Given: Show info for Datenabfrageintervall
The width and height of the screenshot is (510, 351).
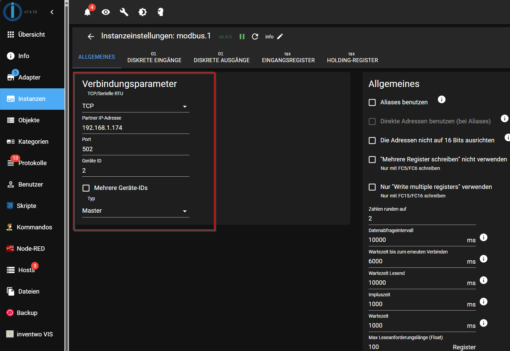Looking at the screenshot, I should pyautogui.click(x=483, y=238).
